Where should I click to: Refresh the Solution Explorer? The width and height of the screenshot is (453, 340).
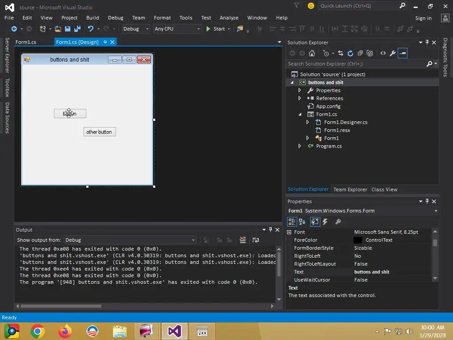350,53
